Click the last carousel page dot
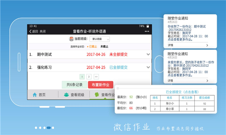The image size is (226, 135). (x=53, y=127)
